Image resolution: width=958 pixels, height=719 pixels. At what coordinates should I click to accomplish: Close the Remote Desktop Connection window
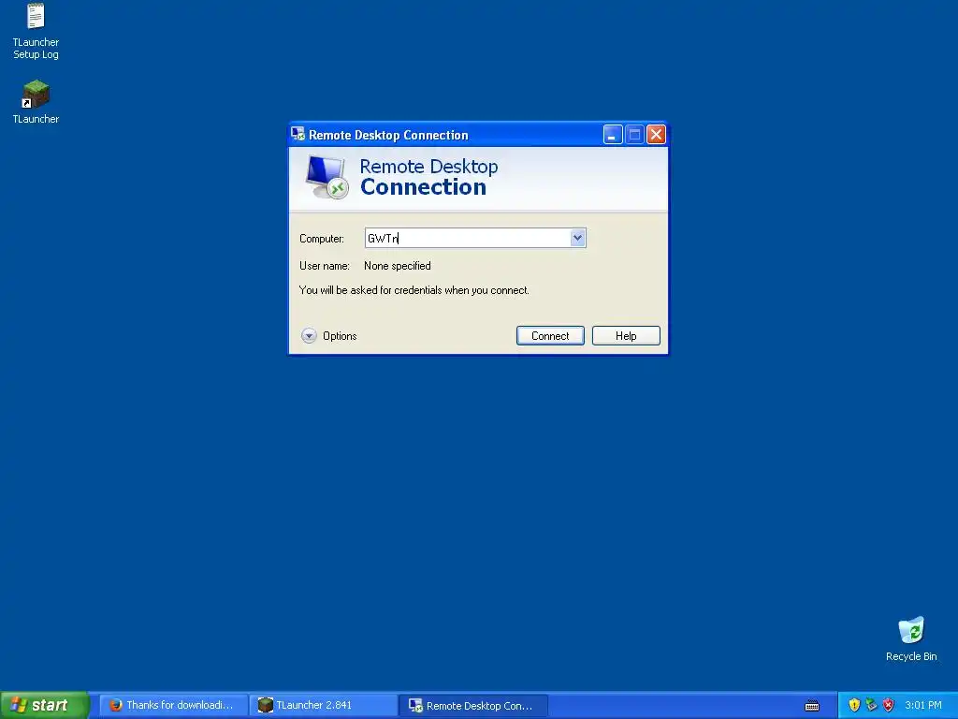point(656,135)
